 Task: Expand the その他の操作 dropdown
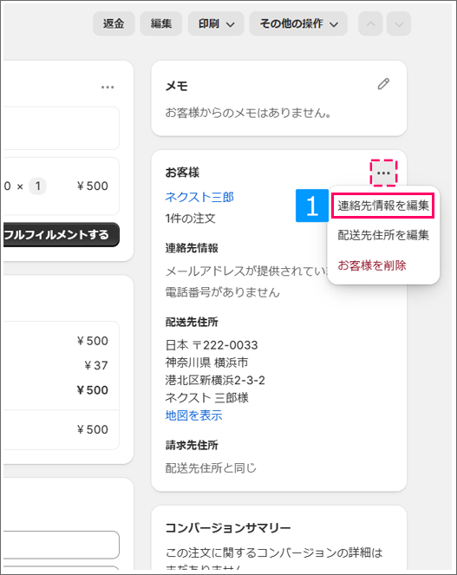click(x=298, y=23)
